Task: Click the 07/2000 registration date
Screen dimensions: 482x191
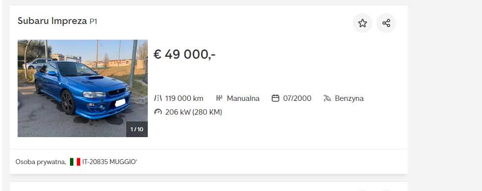Action: (x=297, y=98)
